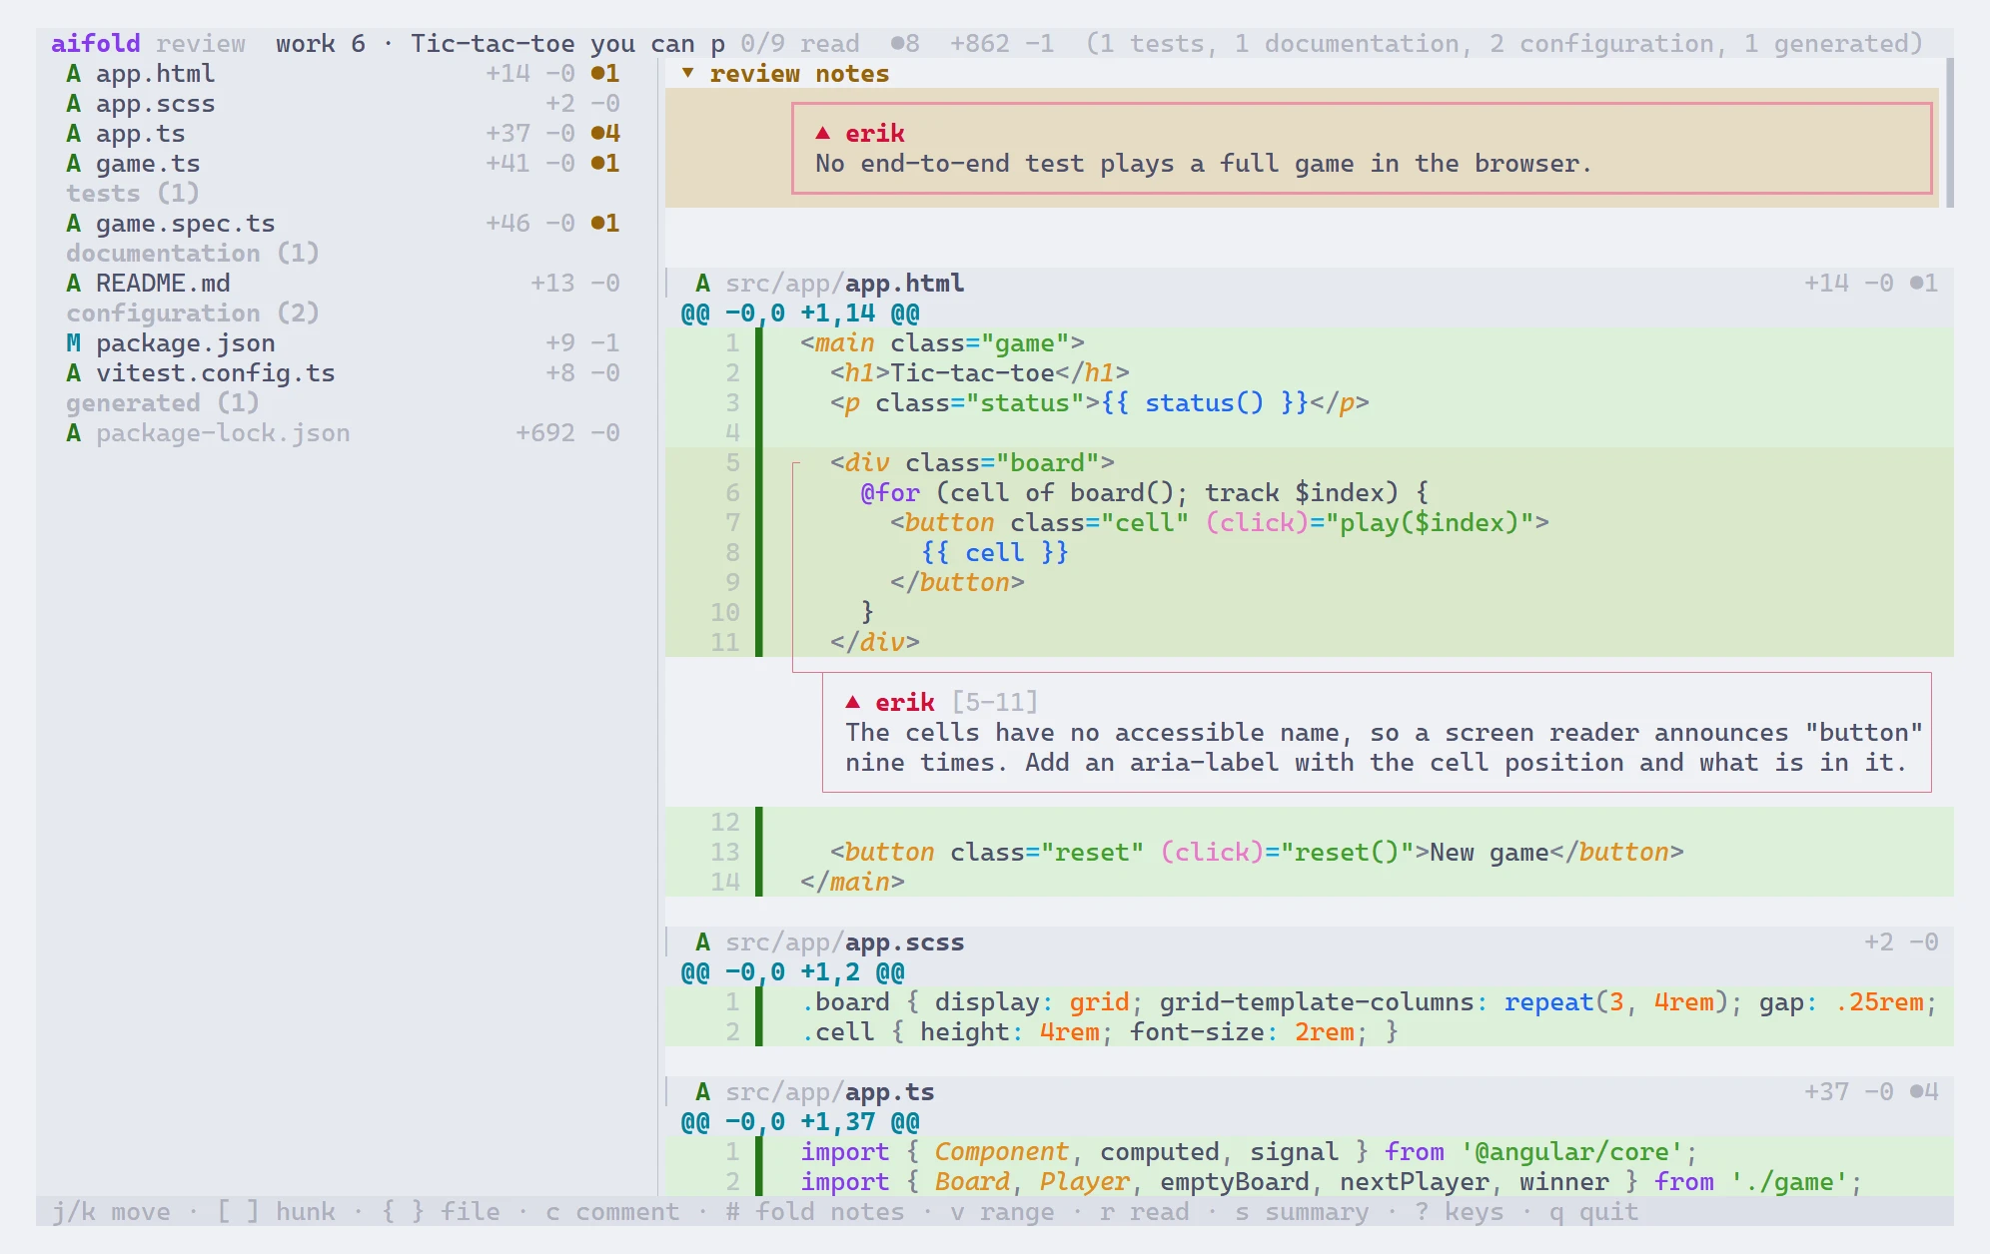Select package.json modified file
The width and height of the screenshot is (1990, 1254).
(x=343, y=343)
